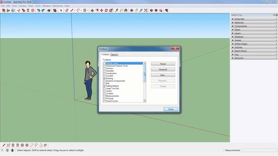The width and height of the screenshot is (278, 156).
Task: Click the toolbar list scroll down arrow
Action: coord(145,101)
